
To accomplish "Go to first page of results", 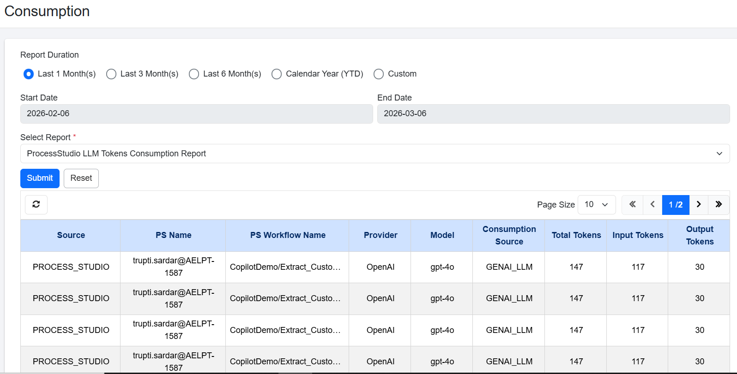I will tap(632, 205).
